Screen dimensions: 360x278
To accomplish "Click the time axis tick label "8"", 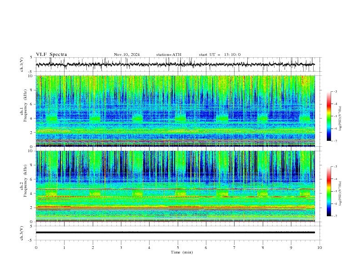I will click(x=263, y=248).
